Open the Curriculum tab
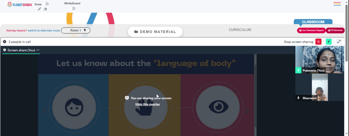349x136 pixels. click(x=240, y=30)
